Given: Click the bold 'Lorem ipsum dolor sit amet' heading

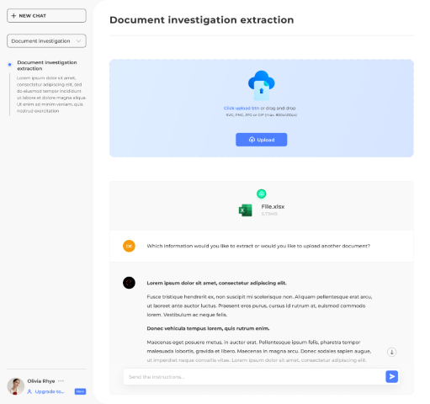Looking at the screenshot, I should (x=216, y=283).
